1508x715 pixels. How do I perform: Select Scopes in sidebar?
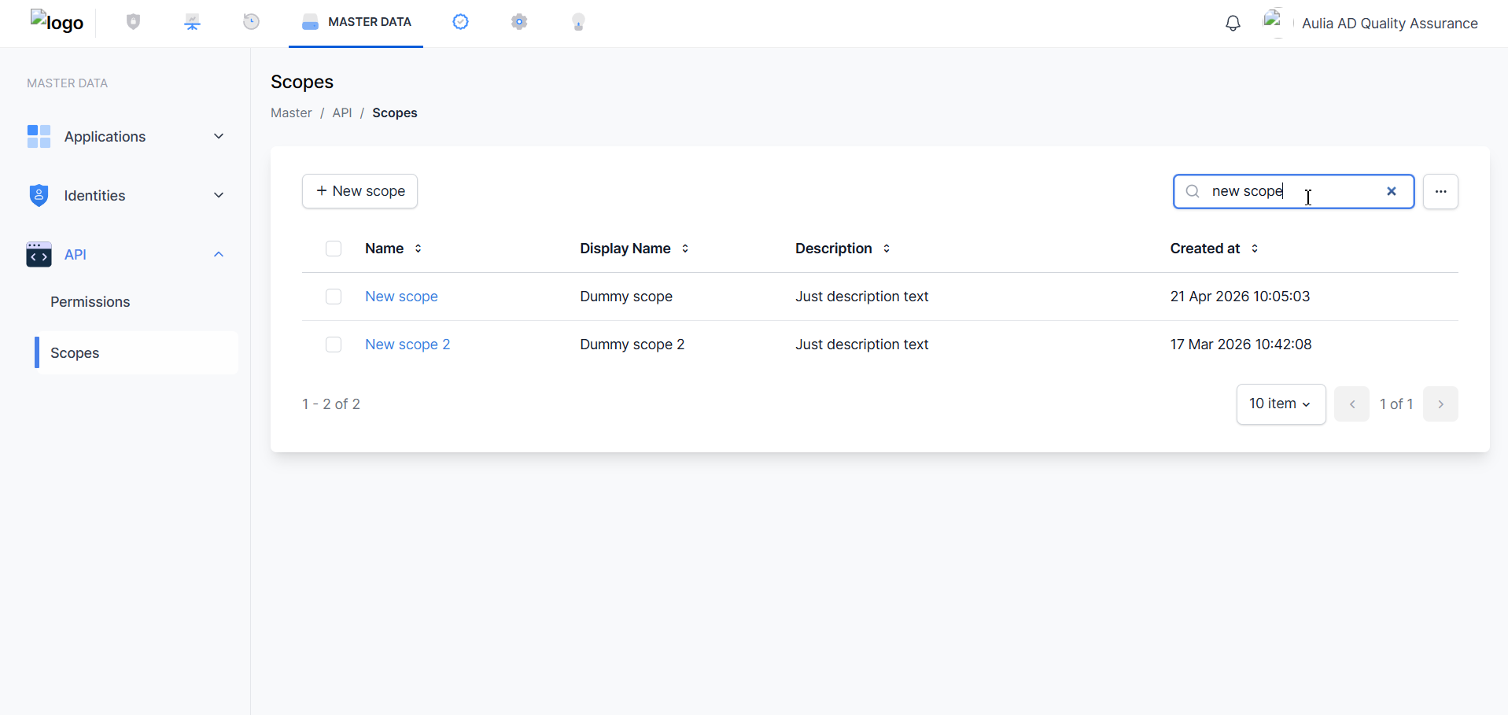point(136,352)
